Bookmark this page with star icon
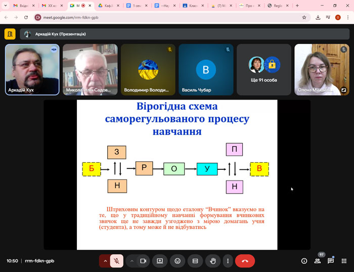 [x=304, y=17]
